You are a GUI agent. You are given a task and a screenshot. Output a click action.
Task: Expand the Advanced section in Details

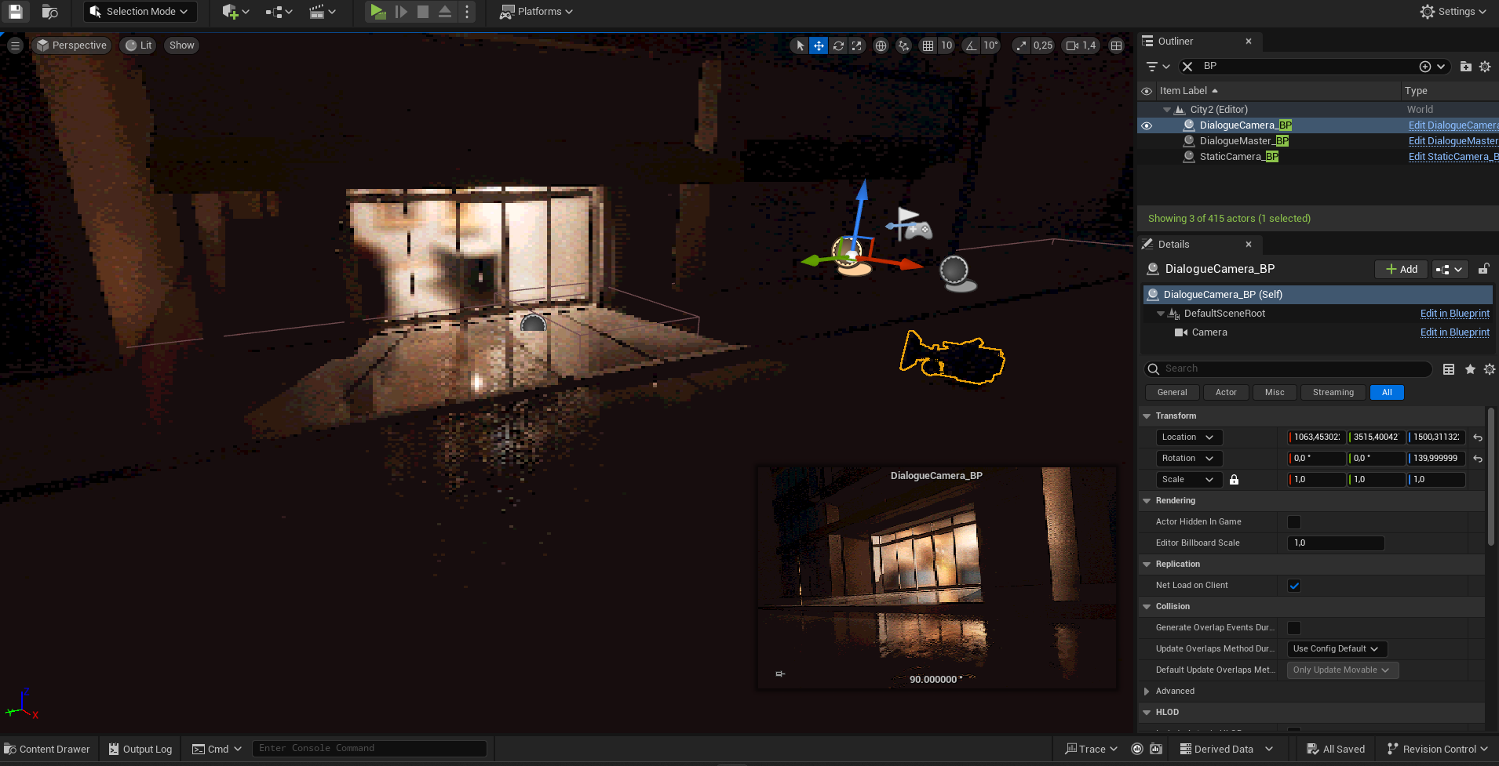1174,692
